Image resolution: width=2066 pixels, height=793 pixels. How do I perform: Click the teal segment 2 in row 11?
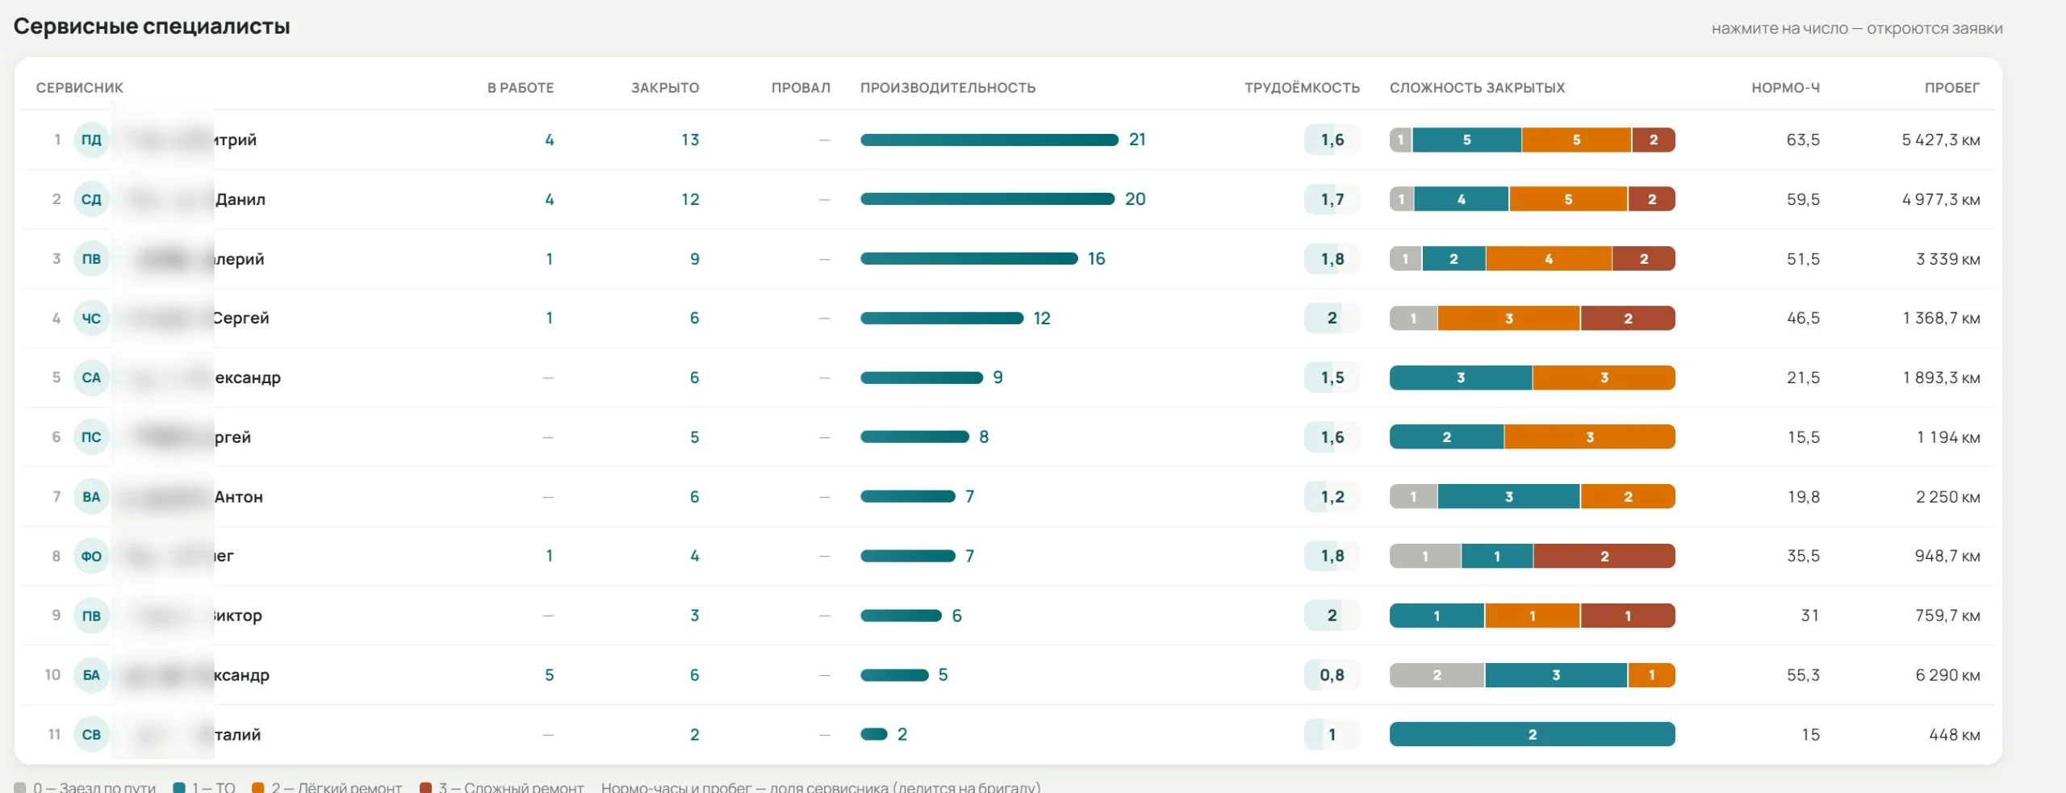pyautogui.click(x=1532, y=735)
